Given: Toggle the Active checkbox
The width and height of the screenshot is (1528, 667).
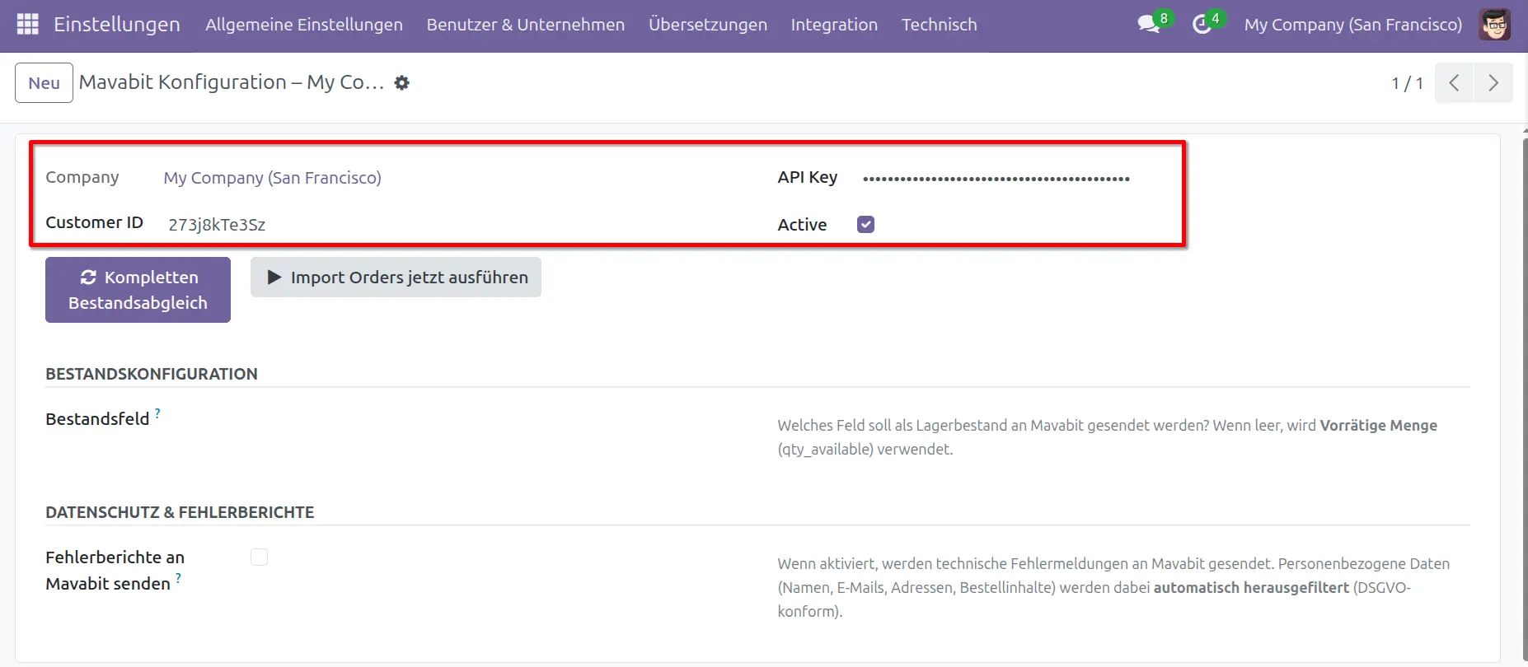Looking at the screenshot, I should [x=865, y=224].
